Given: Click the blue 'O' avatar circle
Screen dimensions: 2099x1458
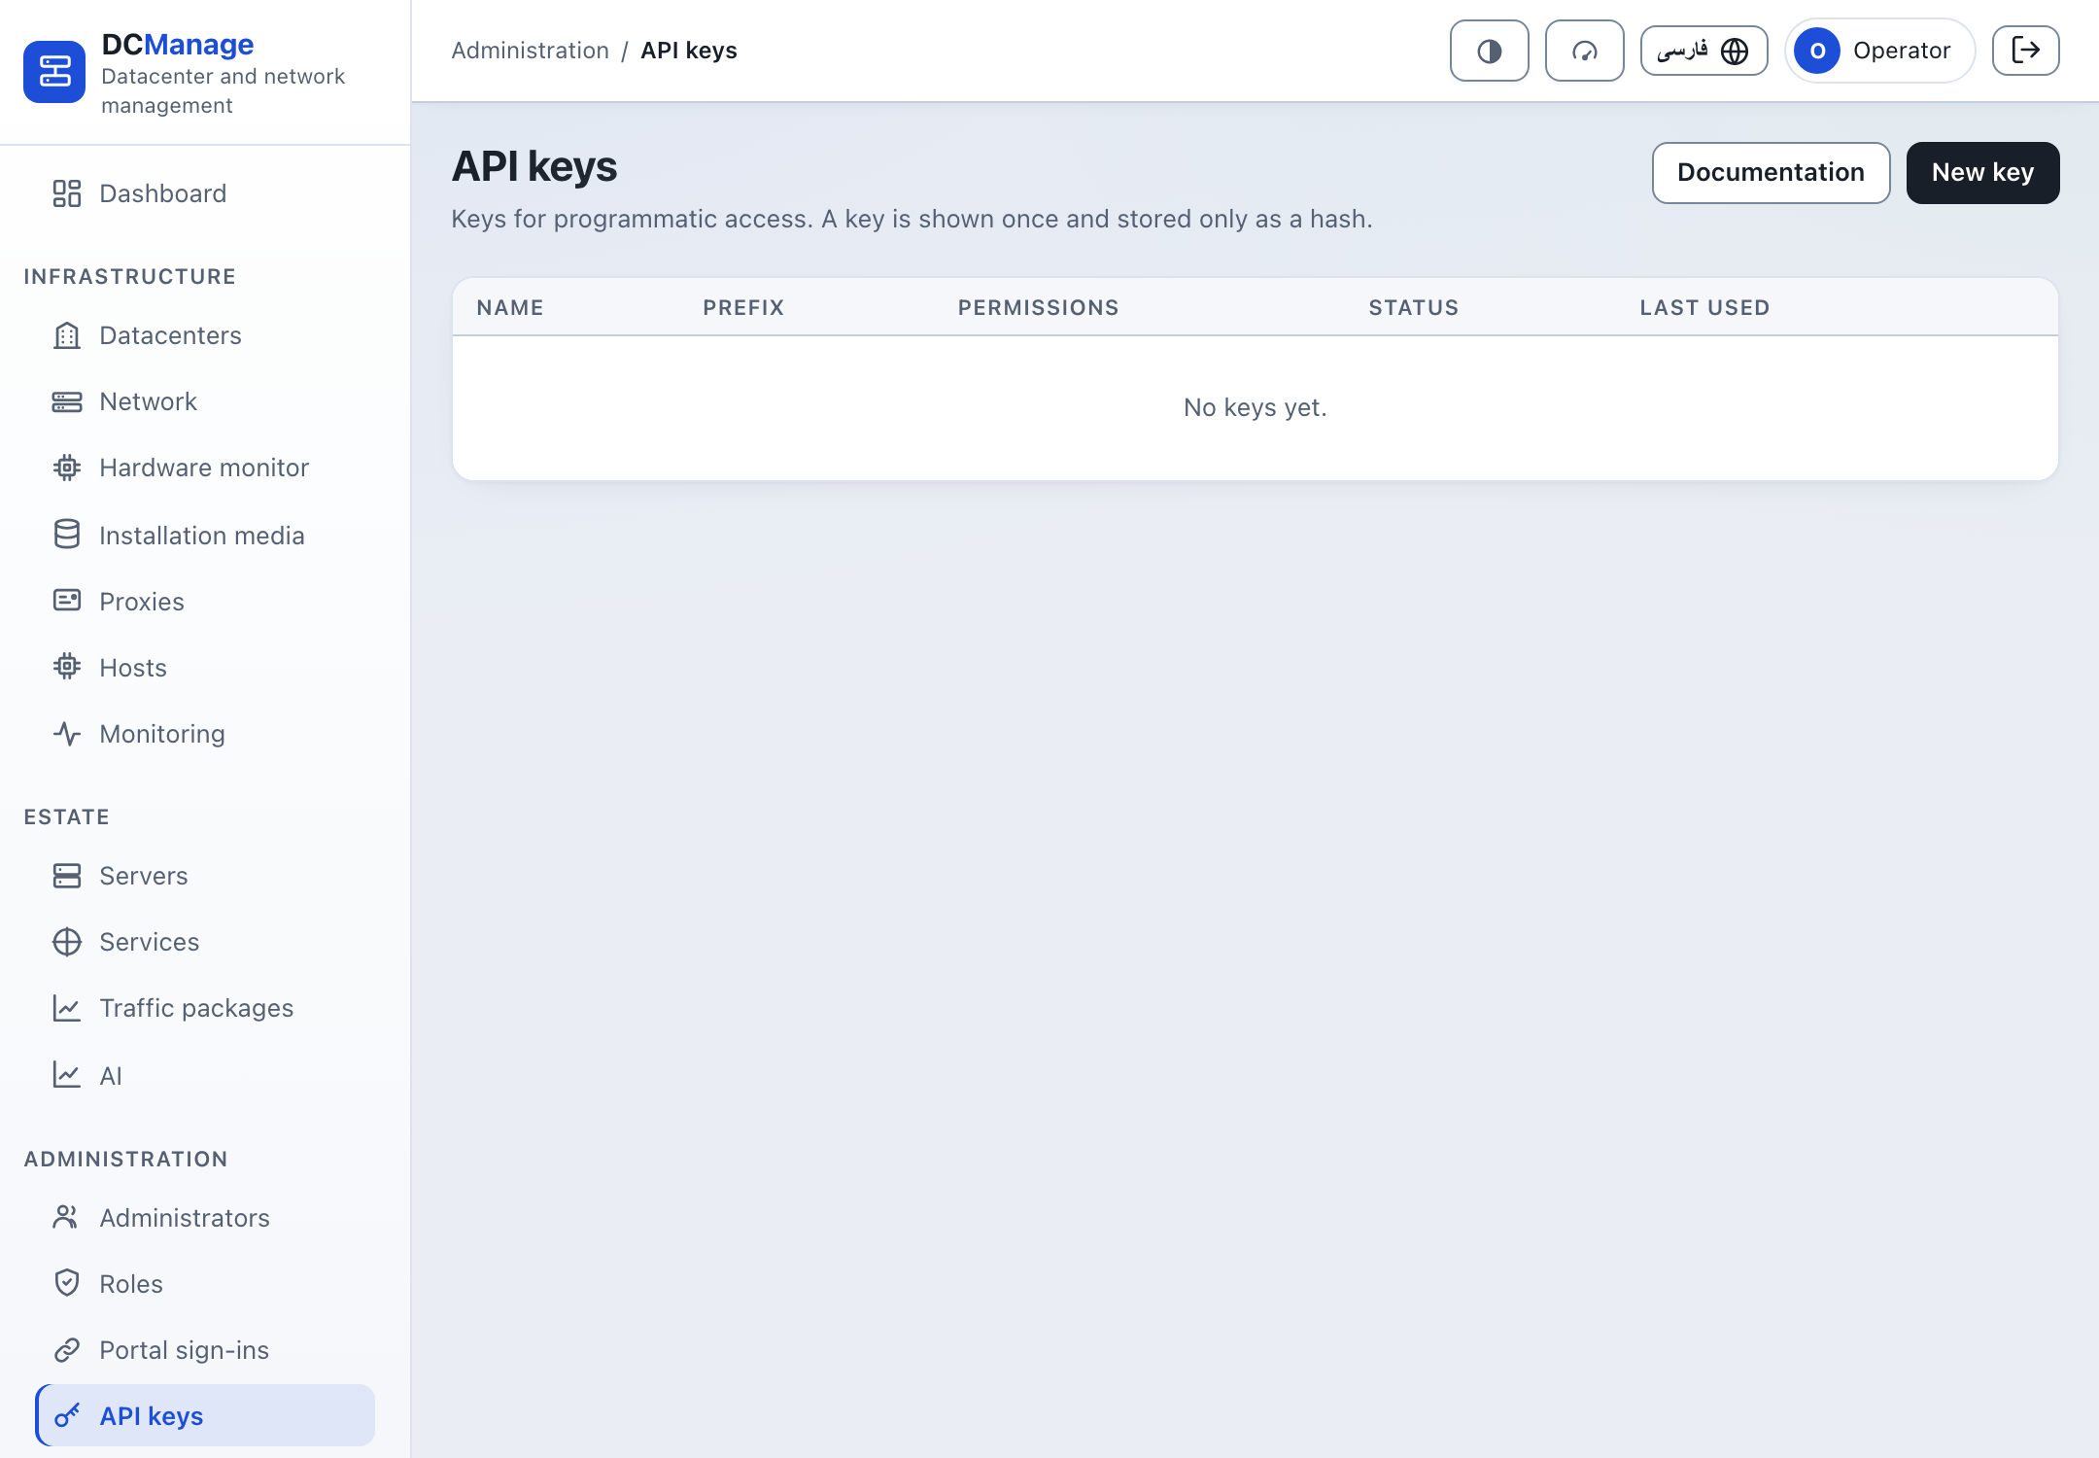Looking at the screenshot, I should (x=1816, y=51).
